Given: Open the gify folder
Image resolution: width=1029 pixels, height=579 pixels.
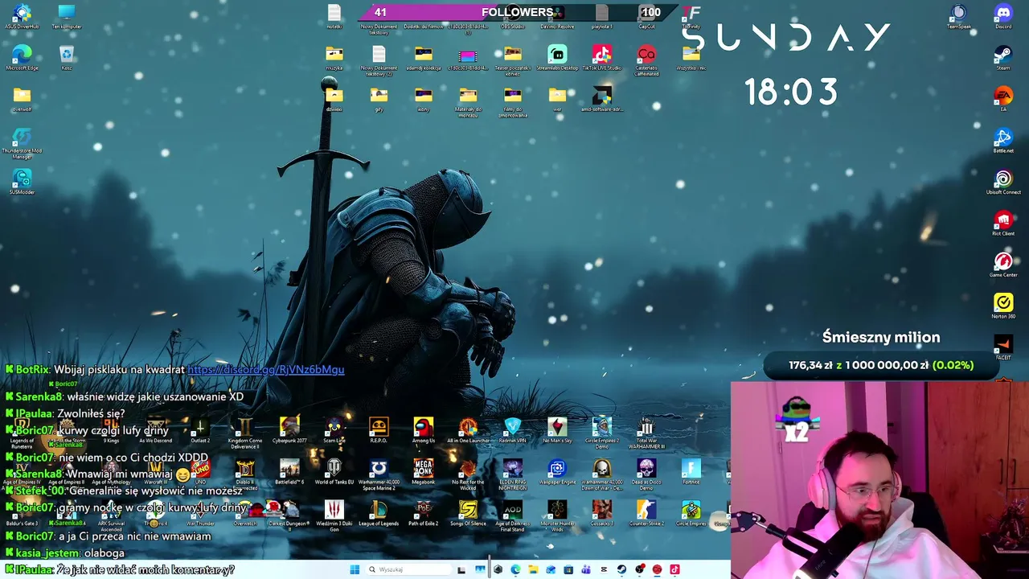Looking at the screenshot, I should tap(379, 99).
